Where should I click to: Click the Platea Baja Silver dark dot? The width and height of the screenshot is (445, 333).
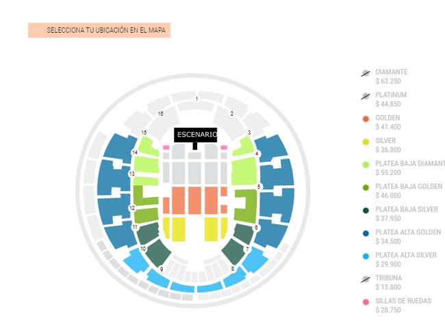point(366,210)
